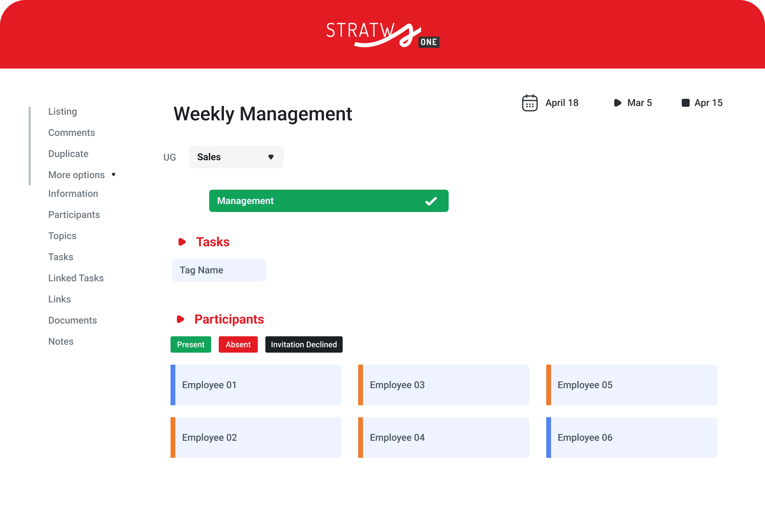
Task: Go to Documents in the sidebar
Action: [x=73, y=320]
